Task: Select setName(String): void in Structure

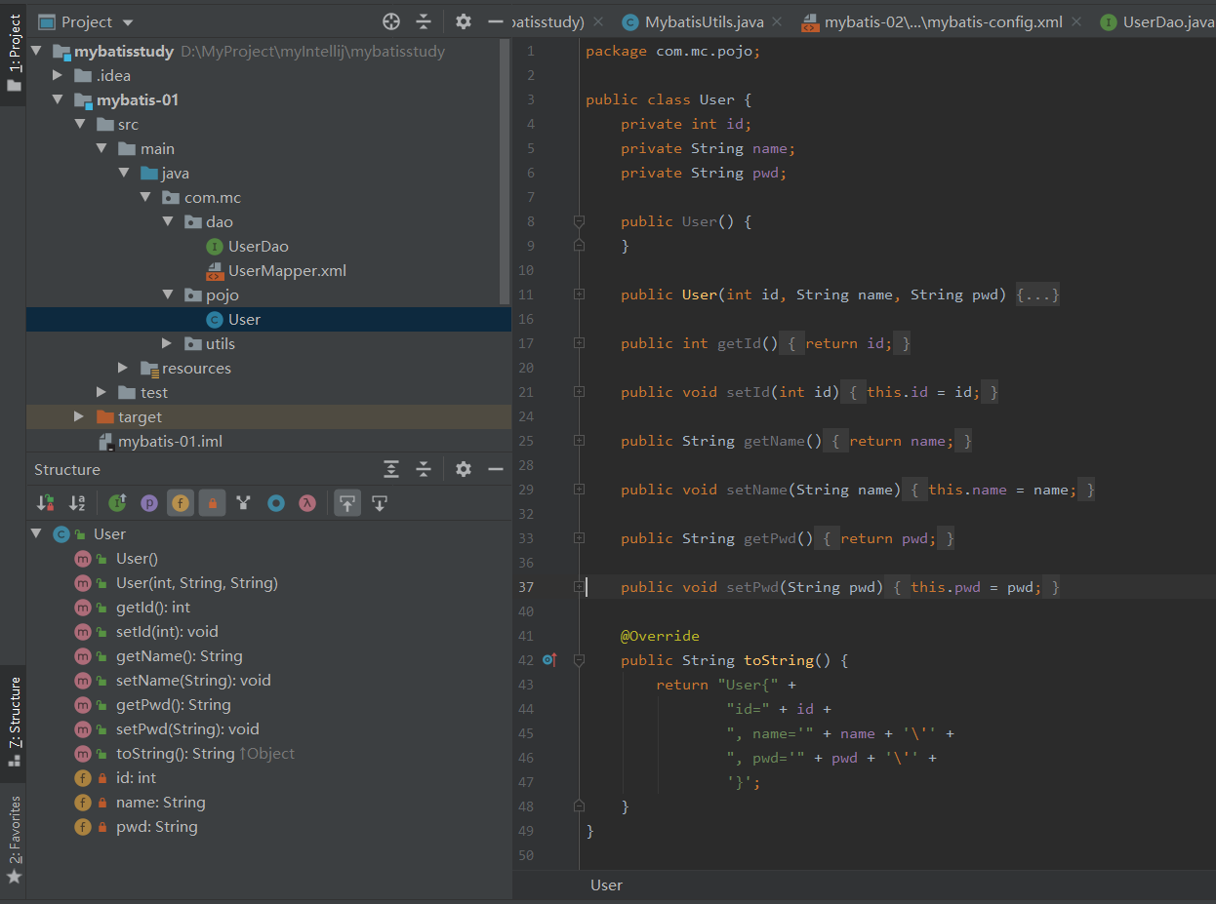Action: pyautogui.click(x=193, y=681)
